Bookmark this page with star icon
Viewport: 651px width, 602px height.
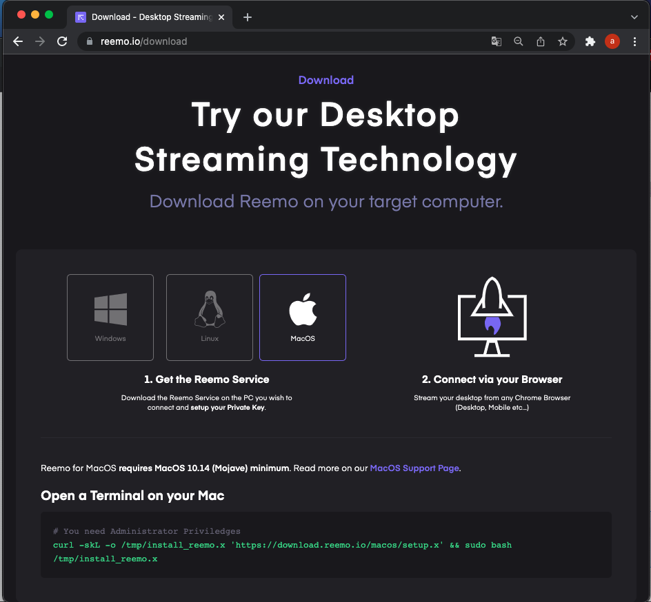[x=563, y=41]
